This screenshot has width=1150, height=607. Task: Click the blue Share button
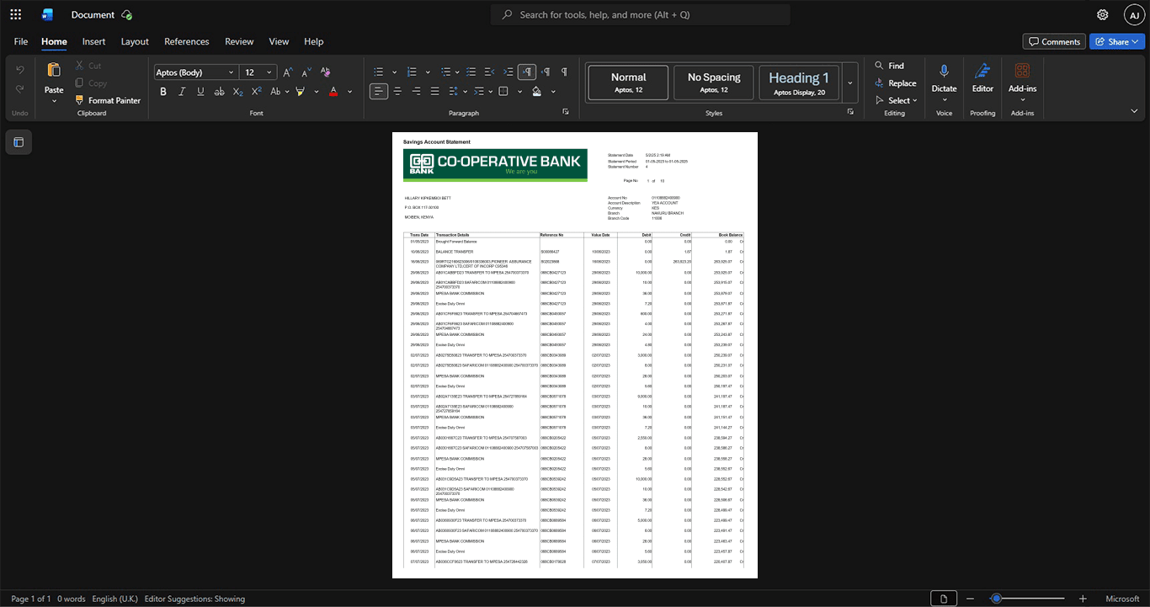[1116, 41]
